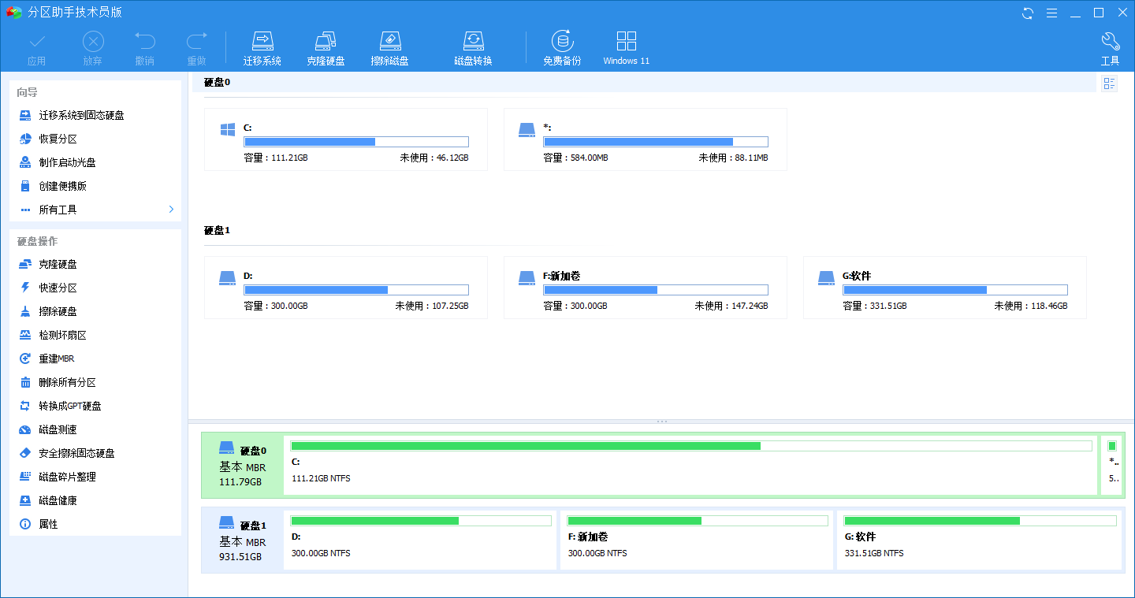Open the 磁盘转换 toolbar icon
The width and height of the screenshot is (1135, 598).
pos(473,49)
